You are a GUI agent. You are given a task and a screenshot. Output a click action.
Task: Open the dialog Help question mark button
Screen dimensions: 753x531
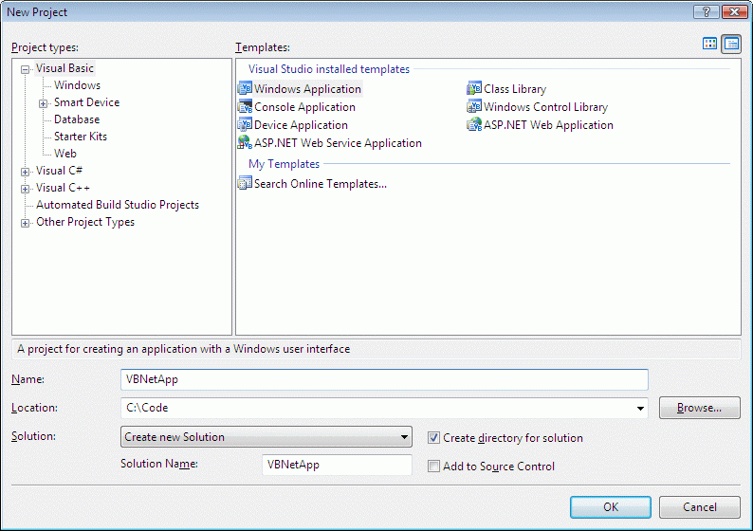point(706,11)
